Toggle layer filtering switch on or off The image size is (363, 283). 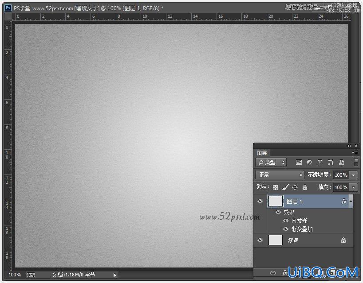pyautogui.click(x=356, y=162)
